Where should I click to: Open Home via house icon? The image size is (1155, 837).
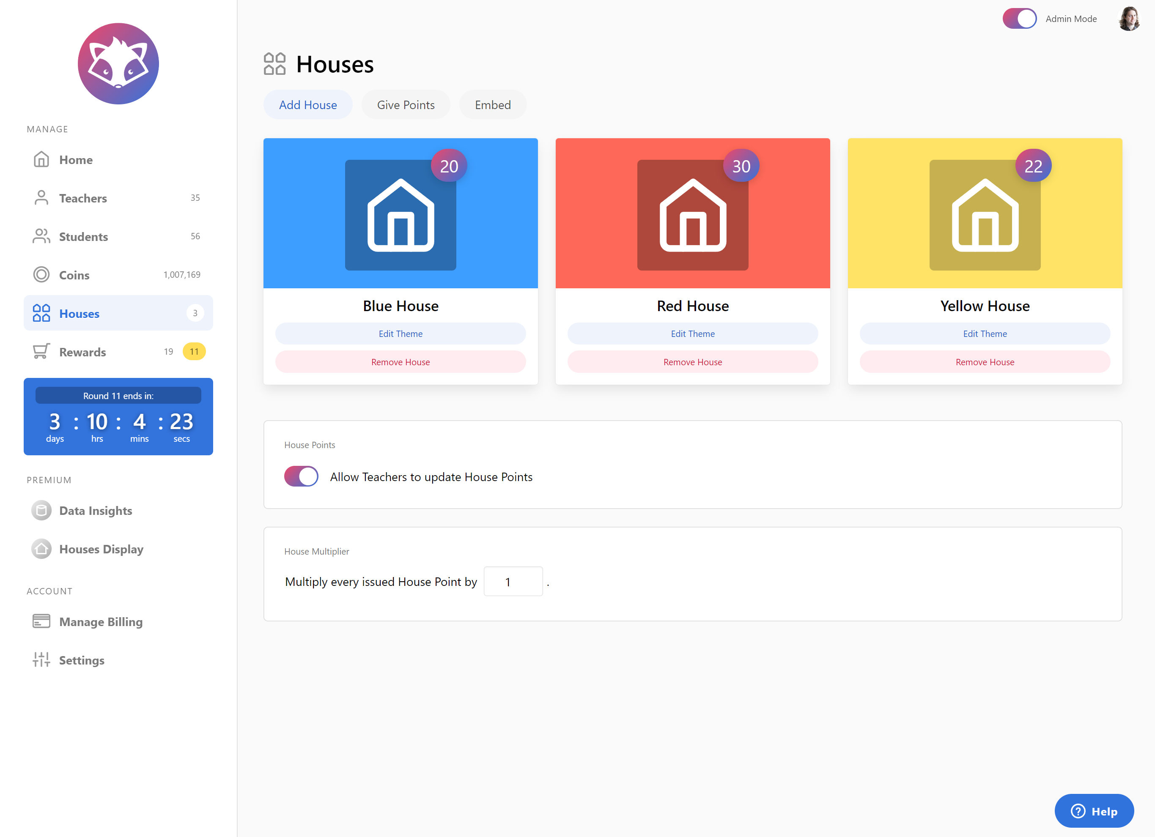pos(41,159)
